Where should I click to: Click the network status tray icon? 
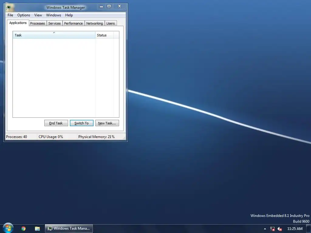click(272, 229)
